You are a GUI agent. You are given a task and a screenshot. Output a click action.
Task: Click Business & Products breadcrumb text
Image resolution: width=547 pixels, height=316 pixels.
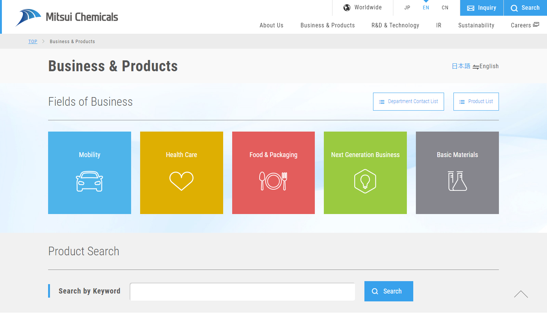73,42
